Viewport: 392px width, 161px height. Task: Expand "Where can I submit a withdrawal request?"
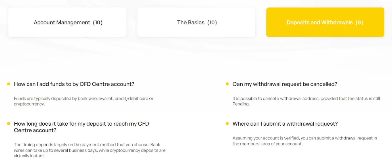click(x=285, y=124)
